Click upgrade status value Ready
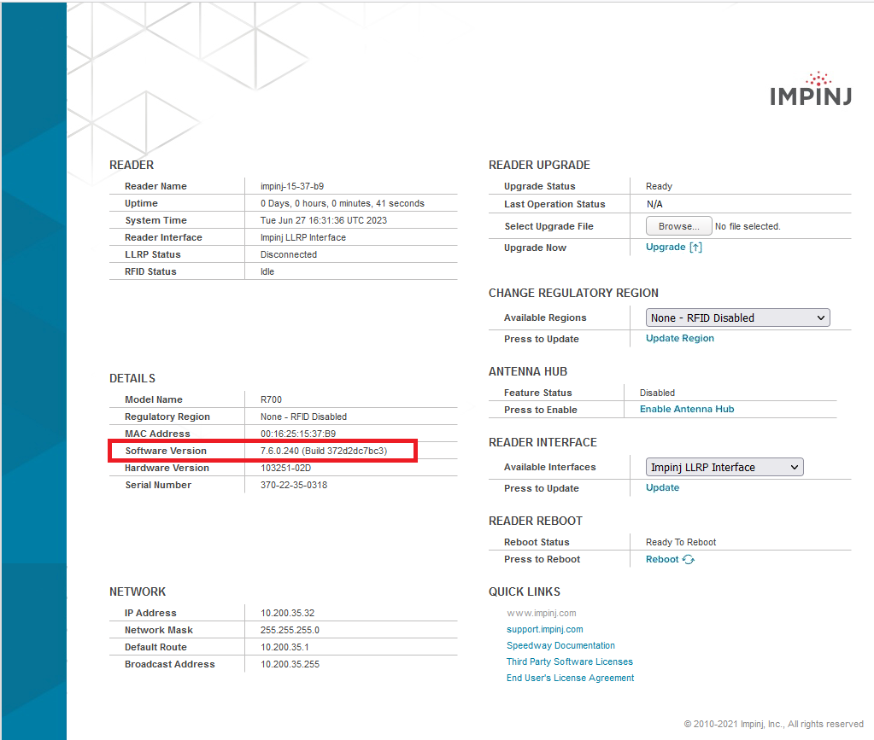The height and width of the screenshot is (740, 874). click(659, 186)
